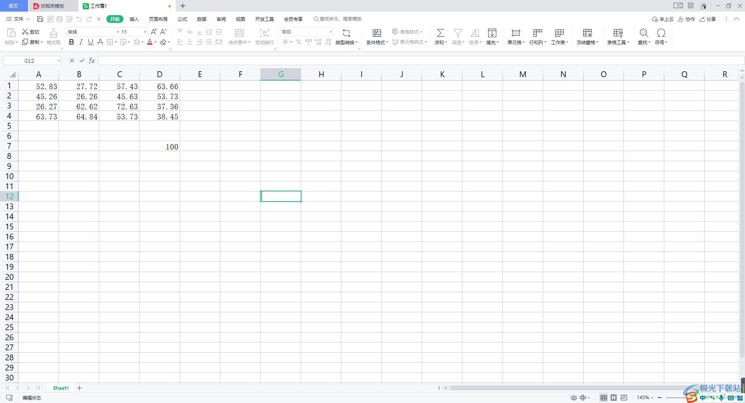Open Print Preview from quick access toolbar
The image size is (745, 403).
point(69,19)
